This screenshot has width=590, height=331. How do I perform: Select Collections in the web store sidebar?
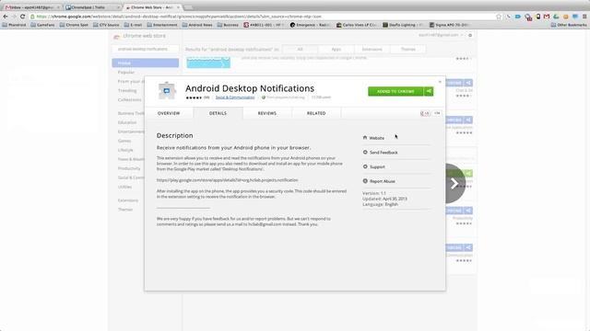(x=129, y=100)
